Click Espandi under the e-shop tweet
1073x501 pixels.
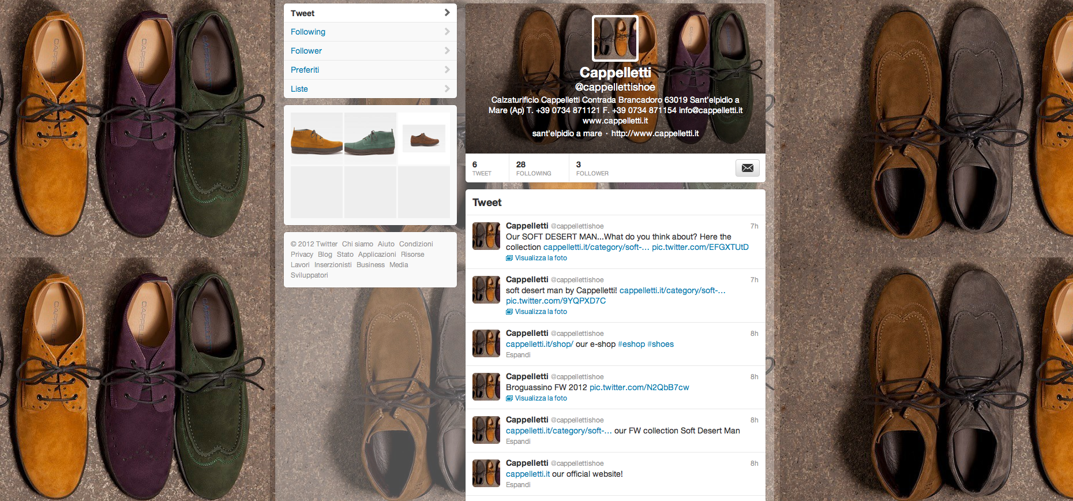(518, 355)
